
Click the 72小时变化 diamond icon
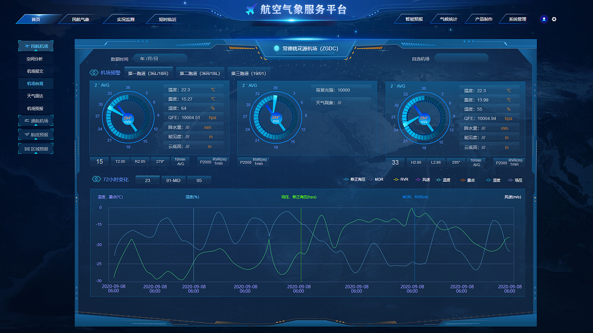(96, 179)
